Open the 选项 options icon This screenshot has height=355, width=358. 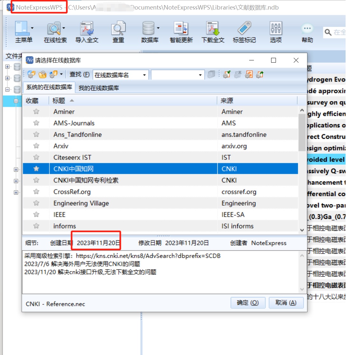276,28
